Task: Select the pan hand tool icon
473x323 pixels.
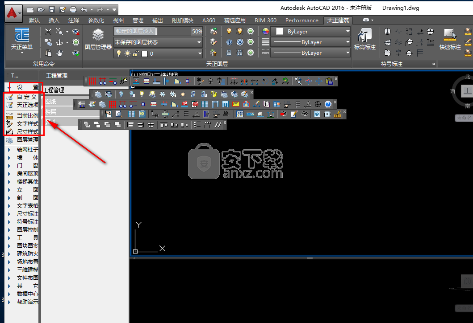Action: [59, 53]
